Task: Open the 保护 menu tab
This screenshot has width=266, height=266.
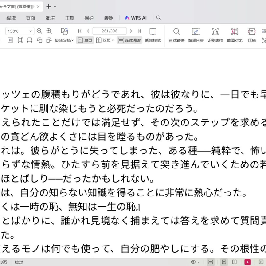Action: pyautogui.click(x=89, y=18)
